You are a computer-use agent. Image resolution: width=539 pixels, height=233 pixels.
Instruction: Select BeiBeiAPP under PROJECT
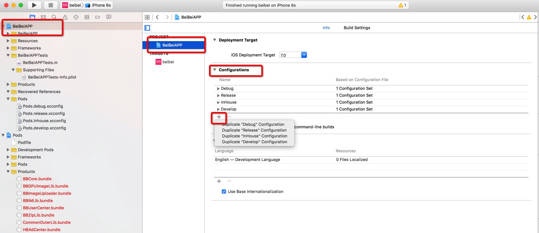[174, 45]
